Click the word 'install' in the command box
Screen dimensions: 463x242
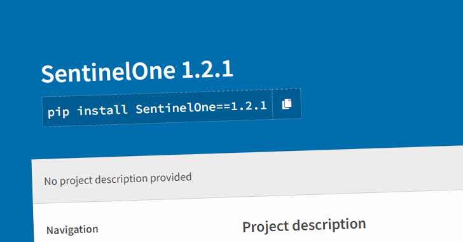(x=102, y=110)
